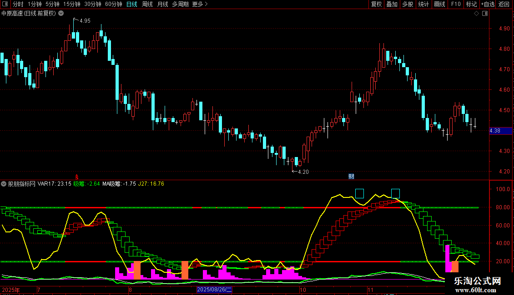Click the 4.20 low price label
The height and width of the screenshot is (295, 514).
tap(303, 172)
